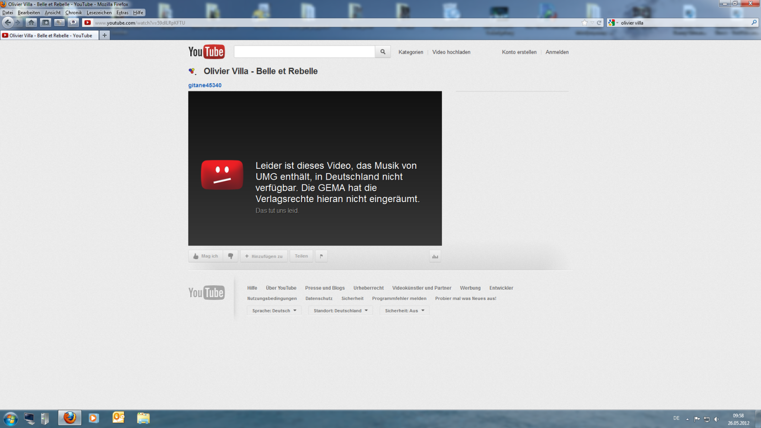Click the channel icon beside the video title

pyautogui.click(x=193, y=71)
